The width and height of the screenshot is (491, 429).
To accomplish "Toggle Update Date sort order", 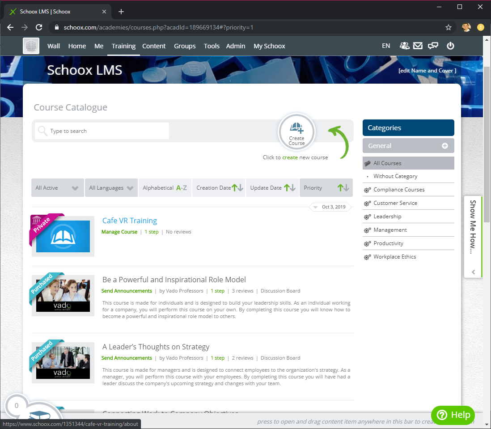I will 272,188.
